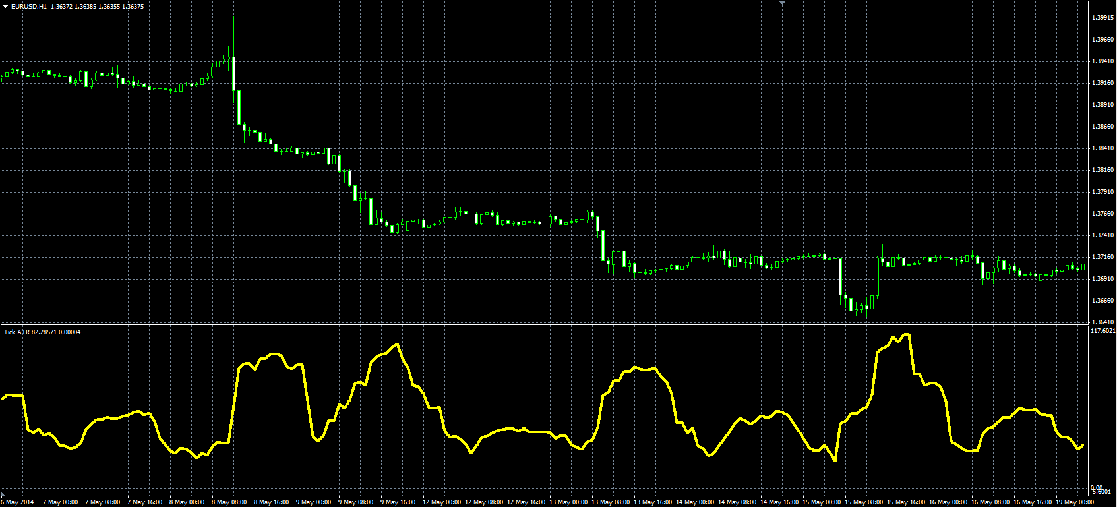The height and width of the screenshot is (507, 1117).
Task: Click the 16 May 08:00 time label
Action: 990,502
